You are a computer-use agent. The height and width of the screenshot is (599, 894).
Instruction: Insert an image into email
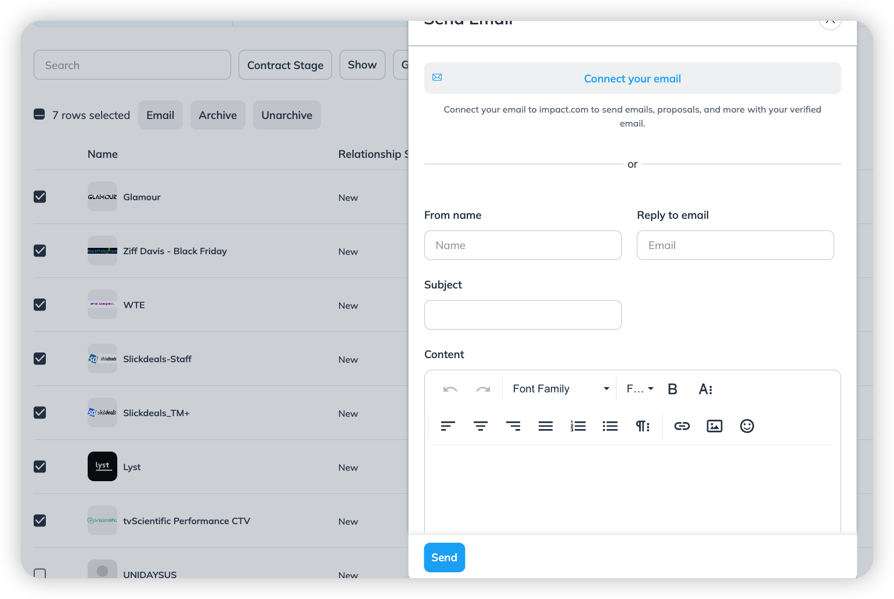(x=714, y=426)
